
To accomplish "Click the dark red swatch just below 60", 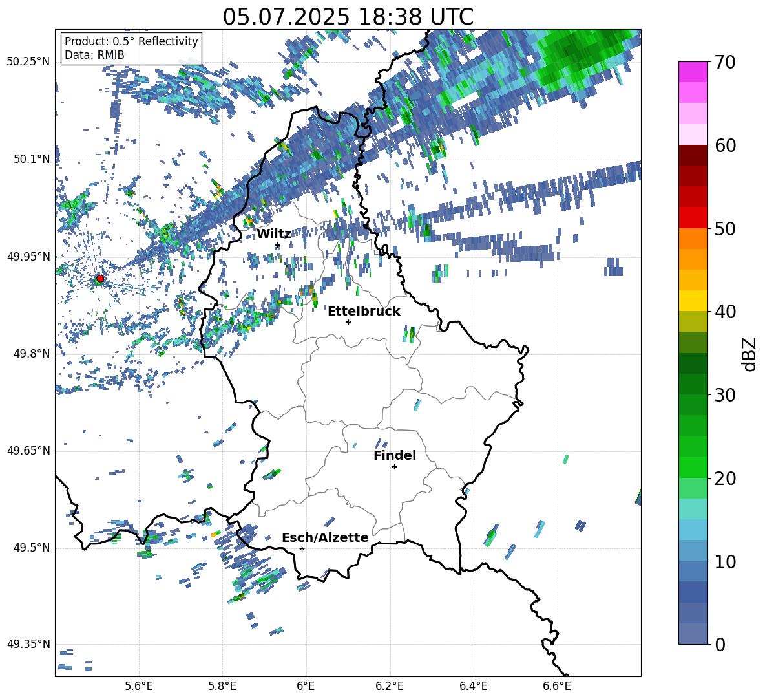I will pyautogui.click(x=693, y=155).
